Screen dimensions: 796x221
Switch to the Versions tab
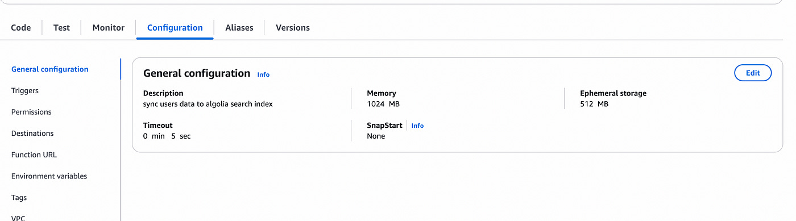pyautogui.click(x=293, y=27)
